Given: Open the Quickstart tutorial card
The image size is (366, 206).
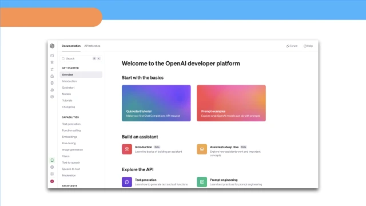Looking at the screenshot, I should [156, 103].
